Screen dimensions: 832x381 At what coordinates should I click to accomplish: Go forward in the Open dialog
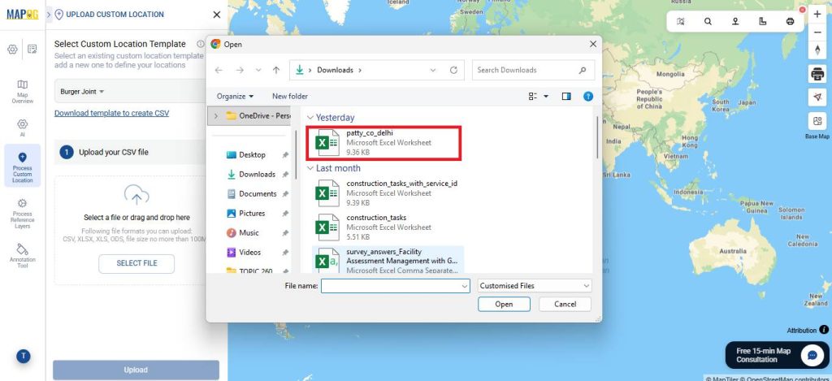point(240,70)
